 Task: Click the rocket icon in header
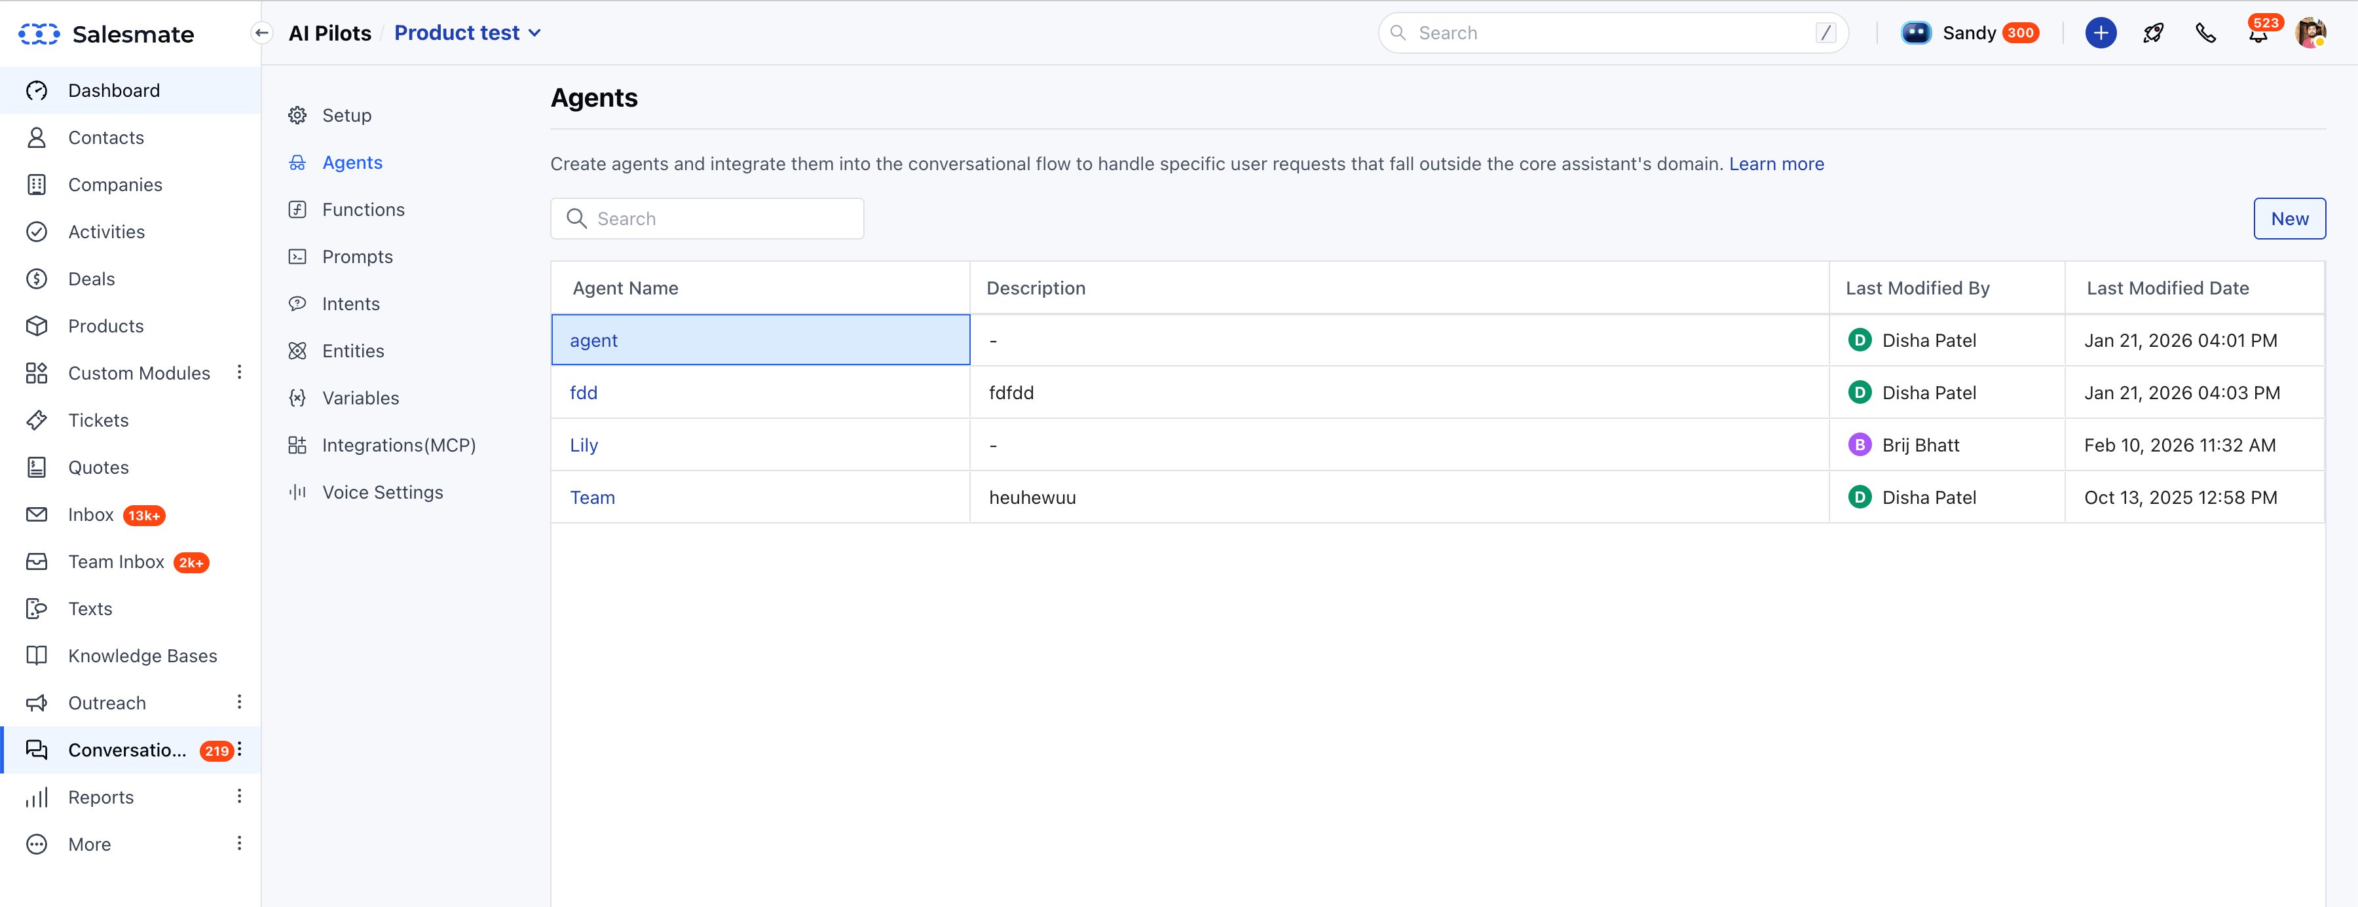pyautogui.click(x=2153, y=33)
